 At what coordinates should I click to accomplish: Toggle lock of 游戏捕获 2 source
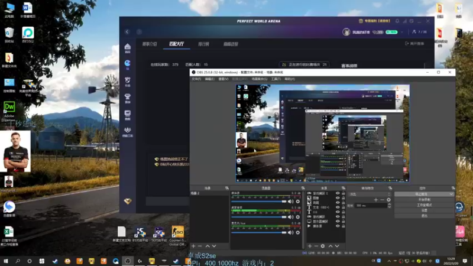tap(344, 193)
